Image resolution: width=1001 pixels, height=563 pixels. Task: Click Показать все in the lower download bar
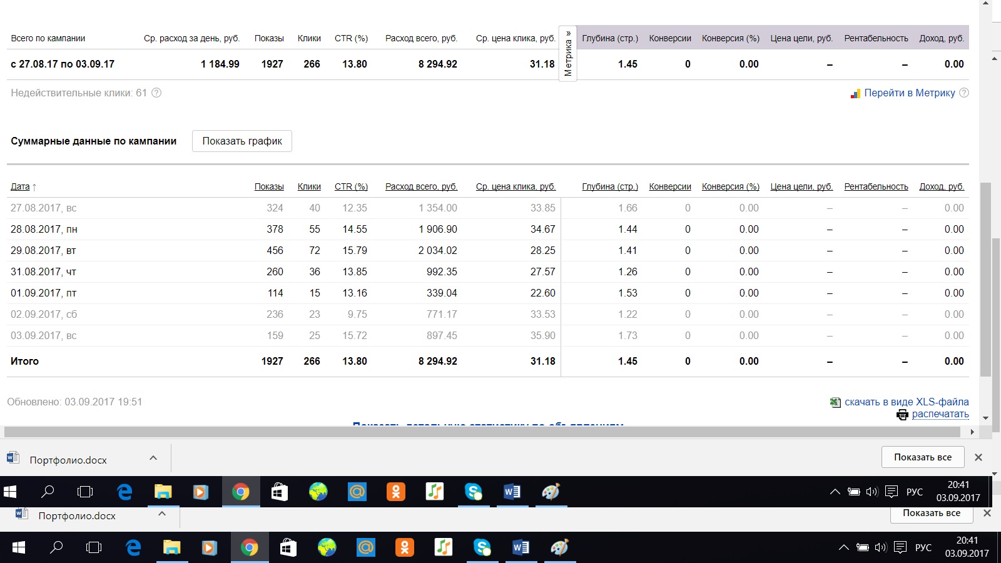[932, 514]
